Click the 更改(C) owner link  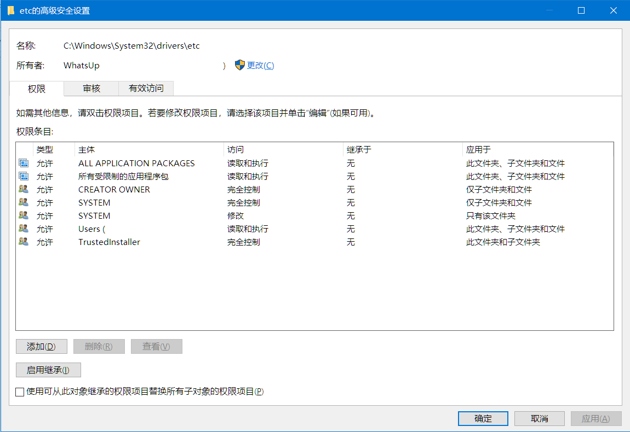260,66
